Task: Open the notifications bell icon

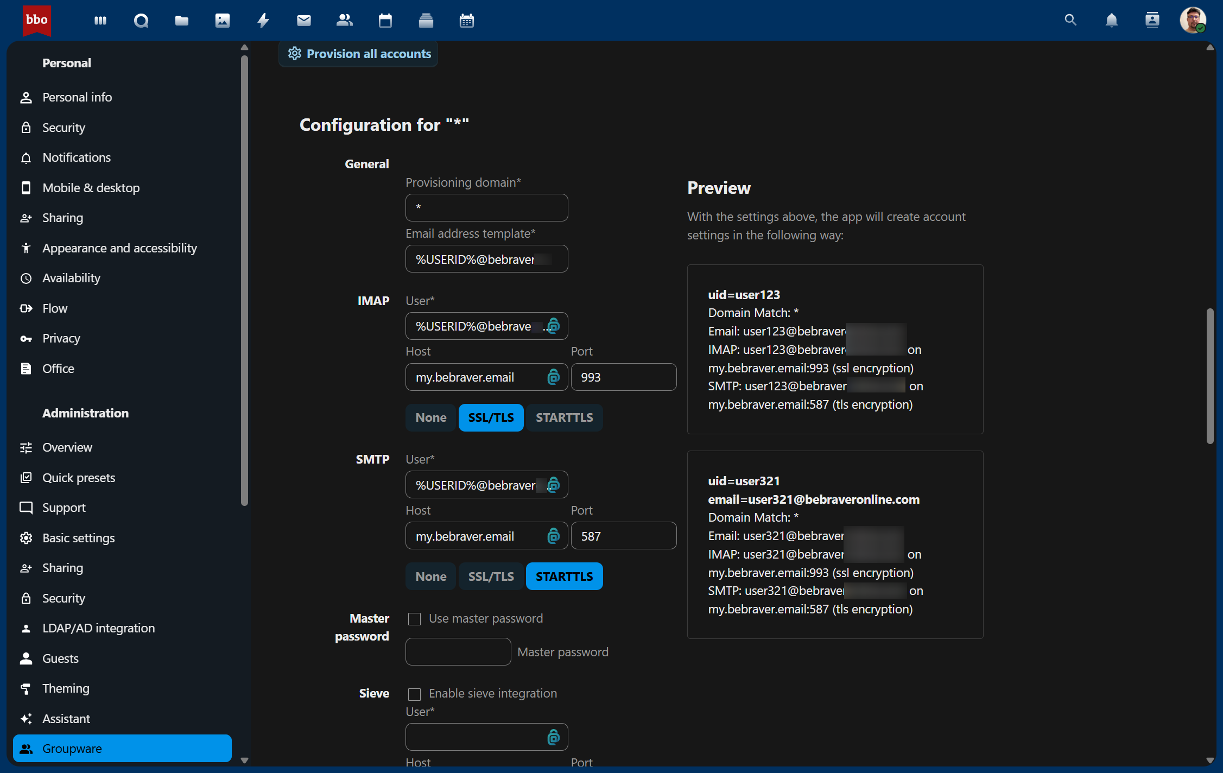Action: point(1111,21)
